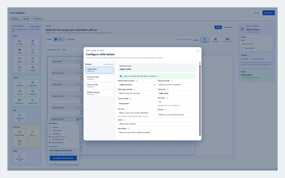Open gear settings for Target Start Date field
Image resolution: width=285 pixels, height=178 pixels.
point(78,108)
